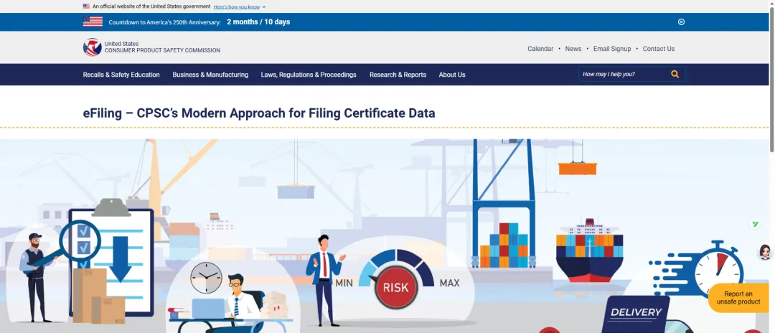Click the 250th anniversary flag icon
The image size is (775, 333).
click(x=93, y=22)
